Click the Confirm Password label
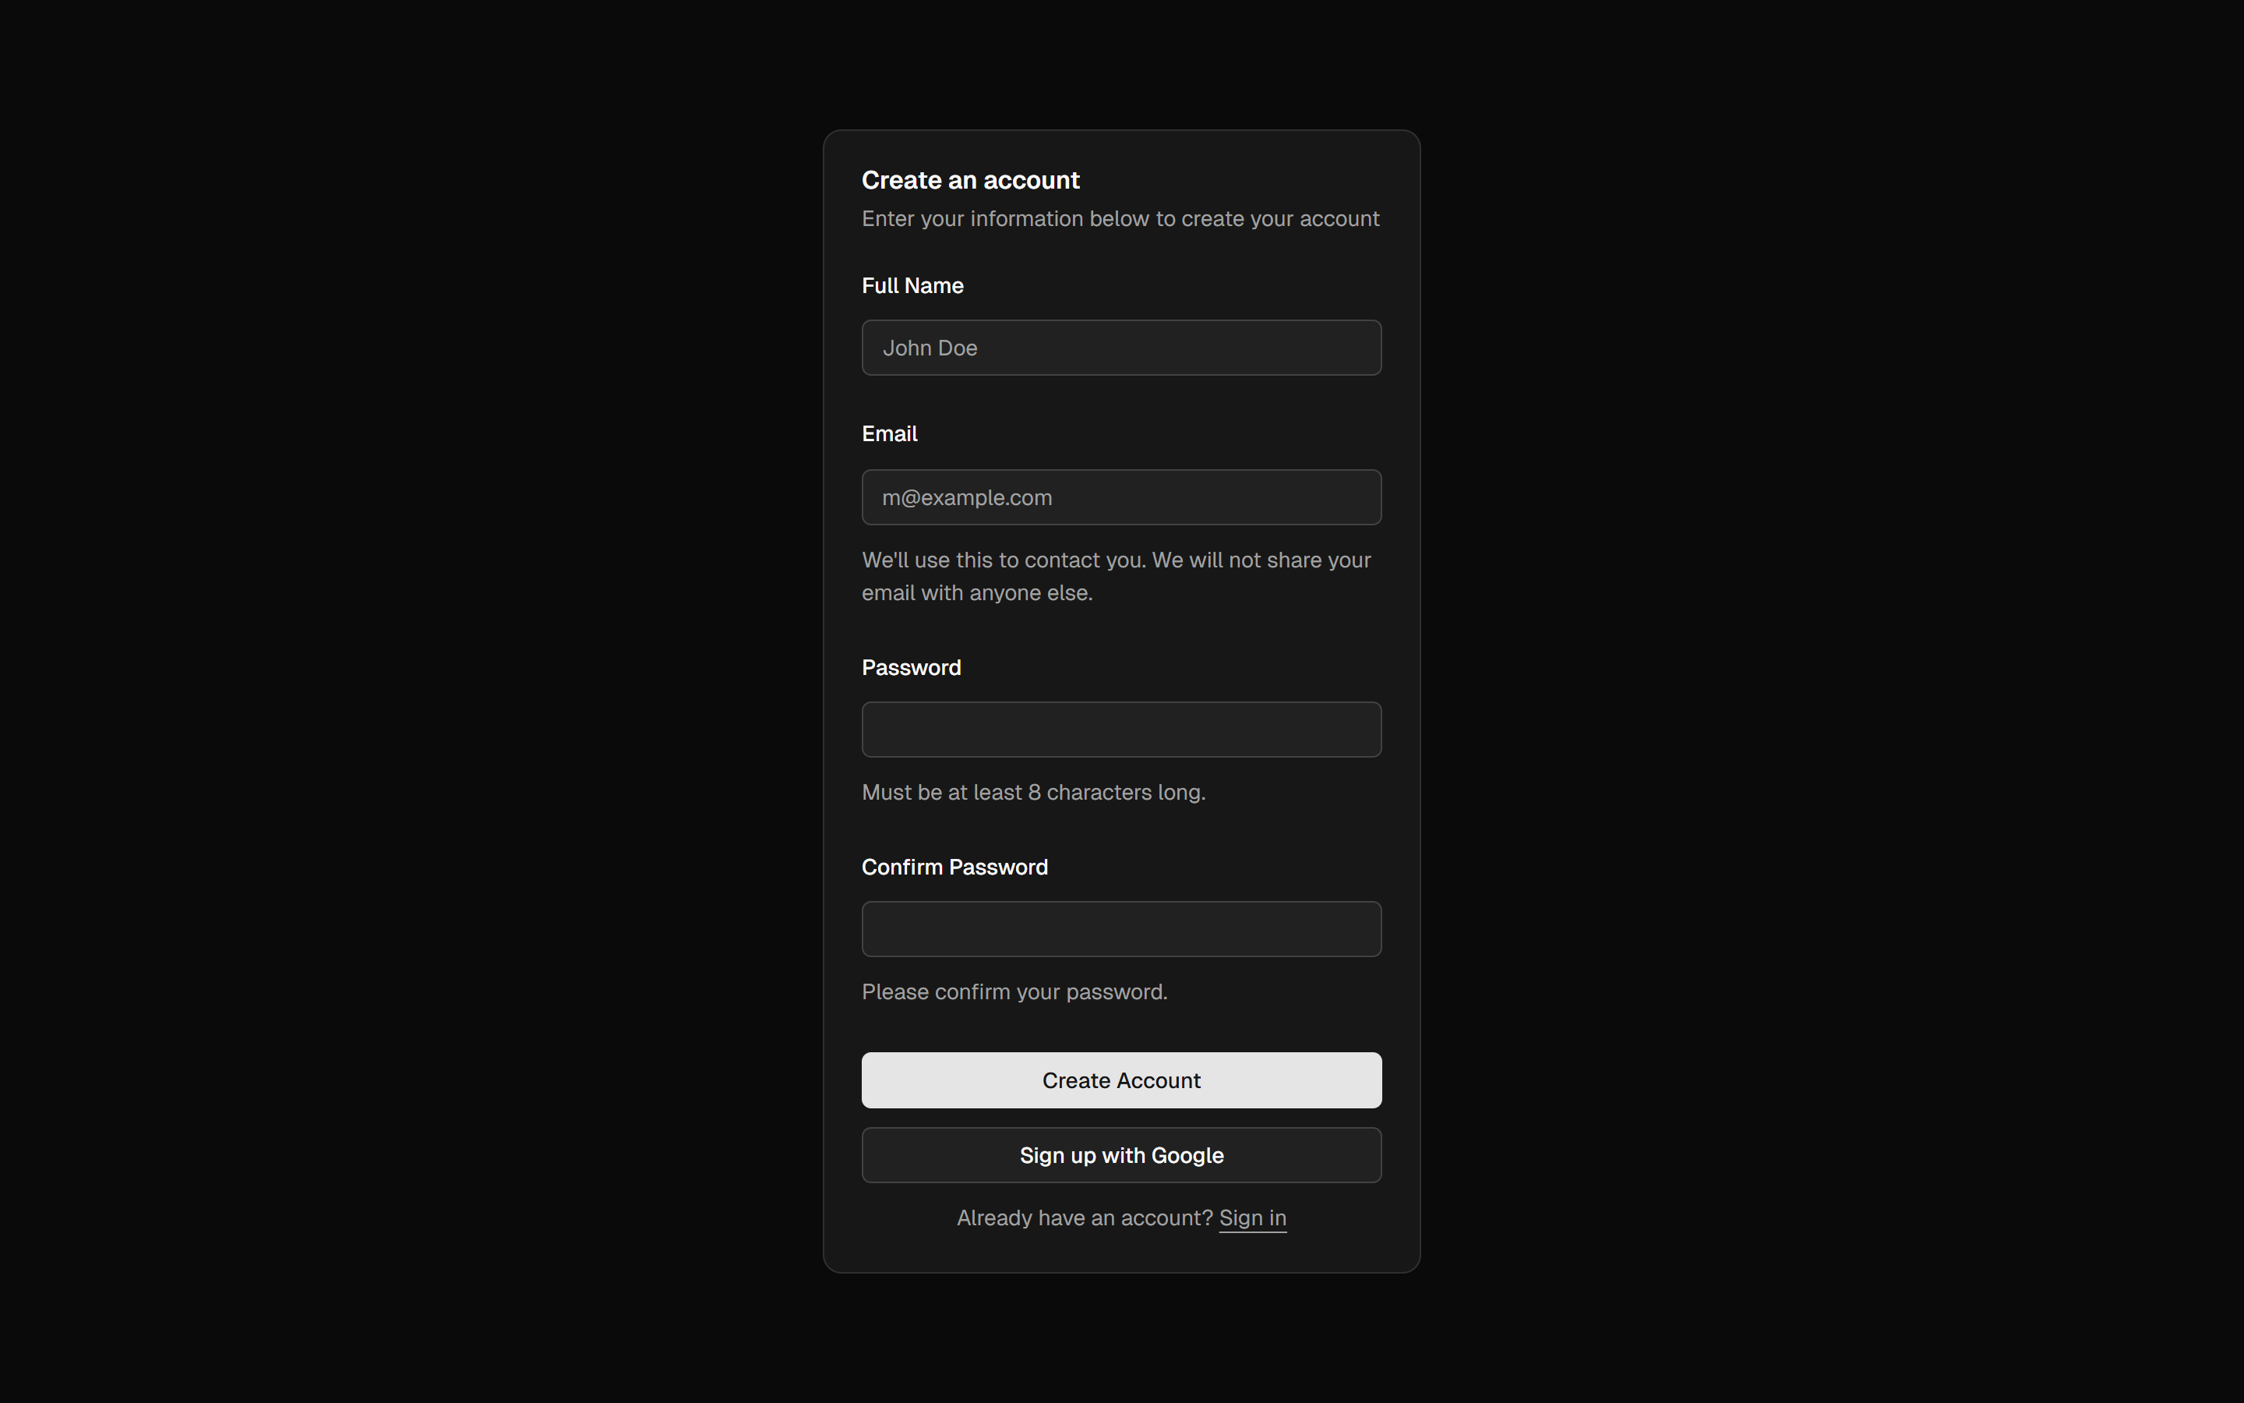The width and height of the screenshot is (2244, 1403). click(x=954, y=867)
